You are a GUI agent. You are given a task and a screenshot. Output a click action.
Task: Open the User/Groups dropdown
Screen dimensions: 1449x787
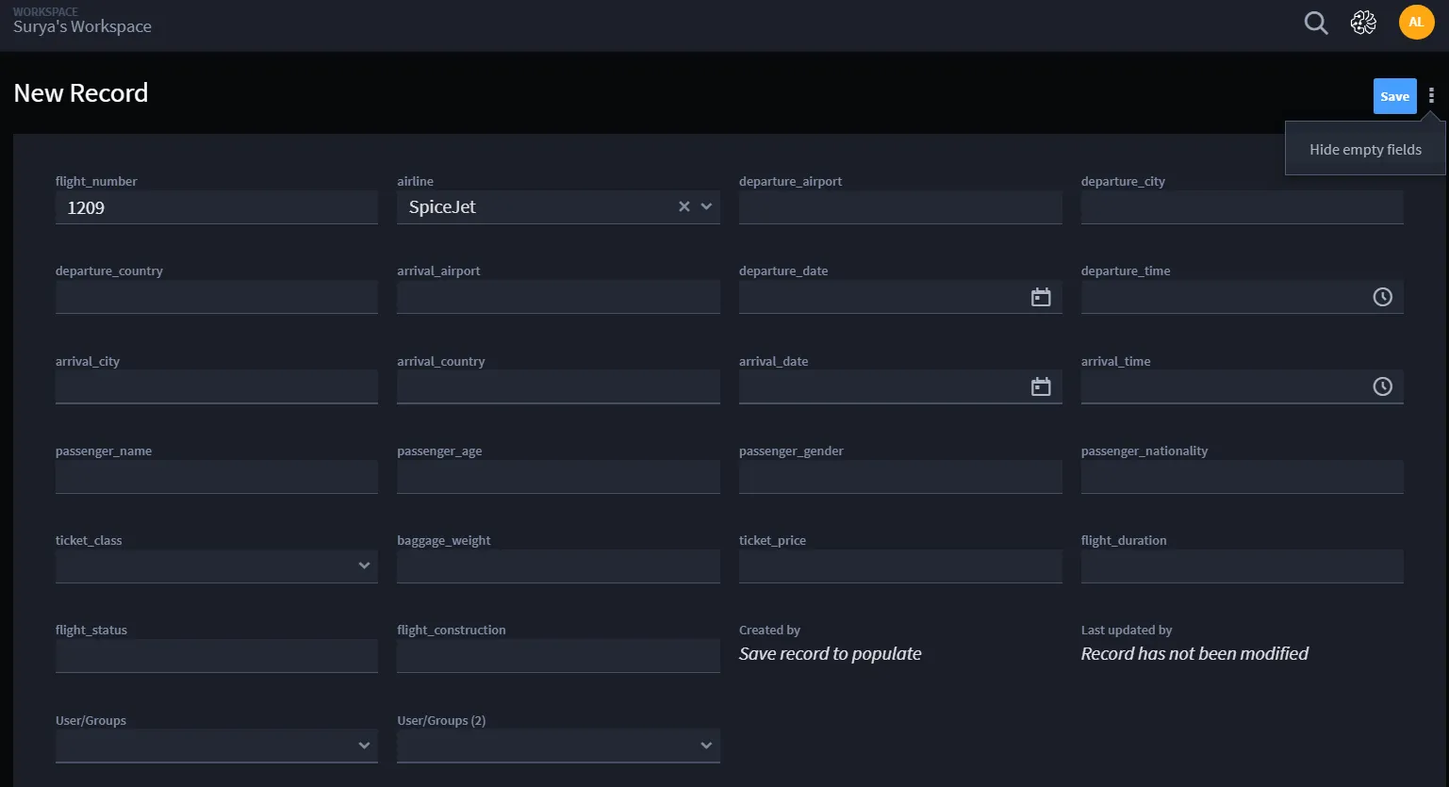217,746
